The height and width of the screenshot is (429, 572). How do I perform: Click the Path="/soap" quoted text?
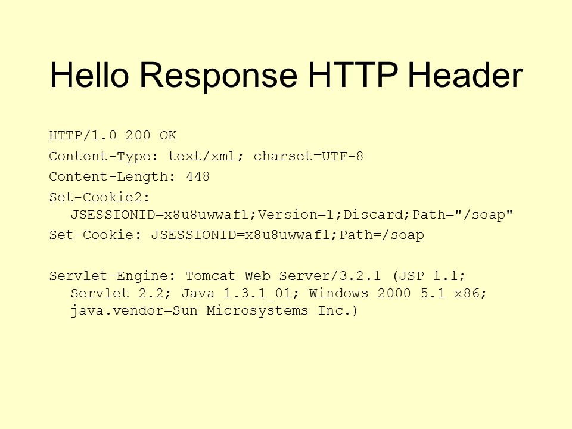click(x=462, y=214)
